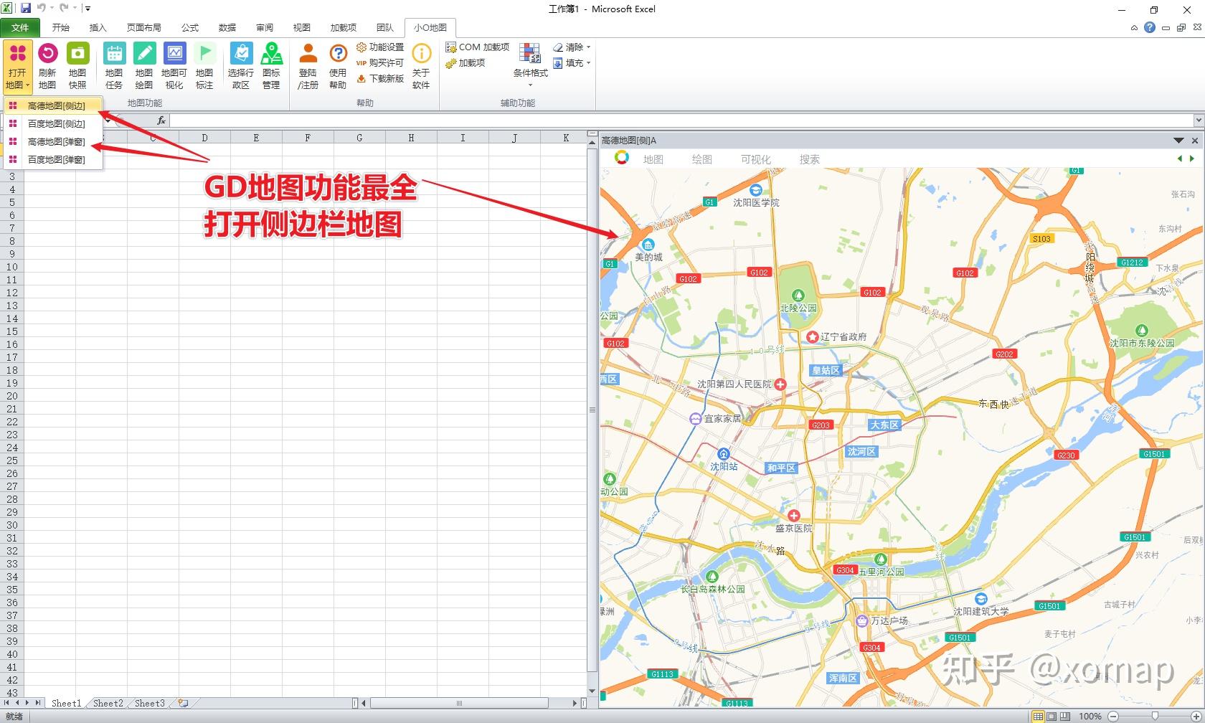Click the 加载项 add-ins button
This screenshot has height=723, width=1205.
pyautogui.click(x=466, y=63)
